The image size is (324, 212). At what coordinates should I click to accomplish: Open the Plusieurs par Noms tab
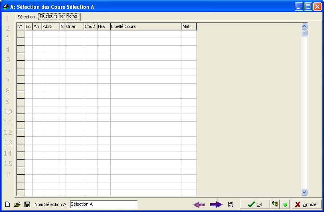(59, 16)
